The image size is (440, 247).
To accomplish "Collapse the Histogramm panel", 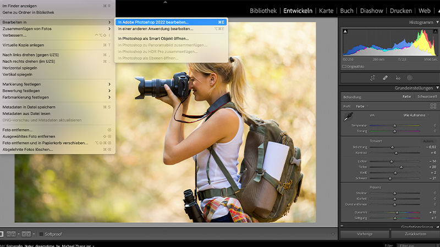I will (437, 22).
